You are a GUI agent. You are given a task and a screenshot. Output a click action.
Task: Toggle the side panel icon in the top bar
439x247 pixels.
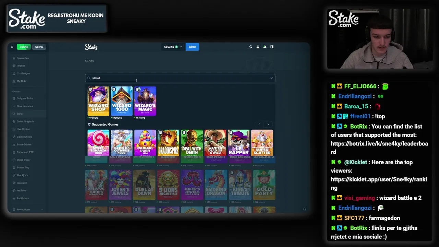pos(272,47)
